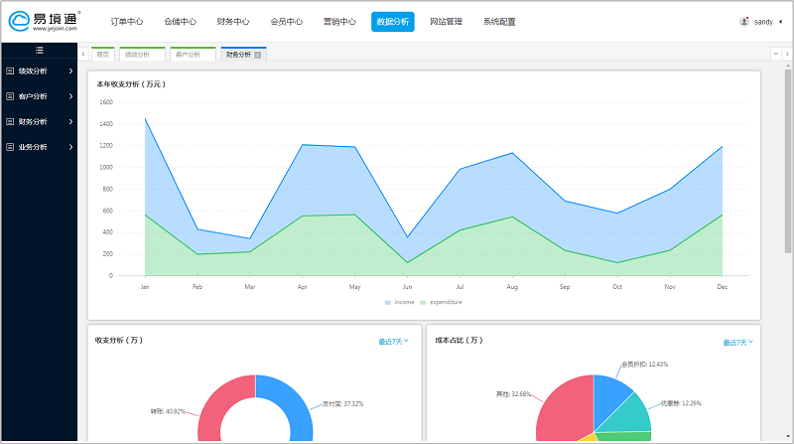Viewport: 794px width, 444px height.
Task: Open the 订单中心 top menu
Action: pyautogui.click(x=126, y=22)
